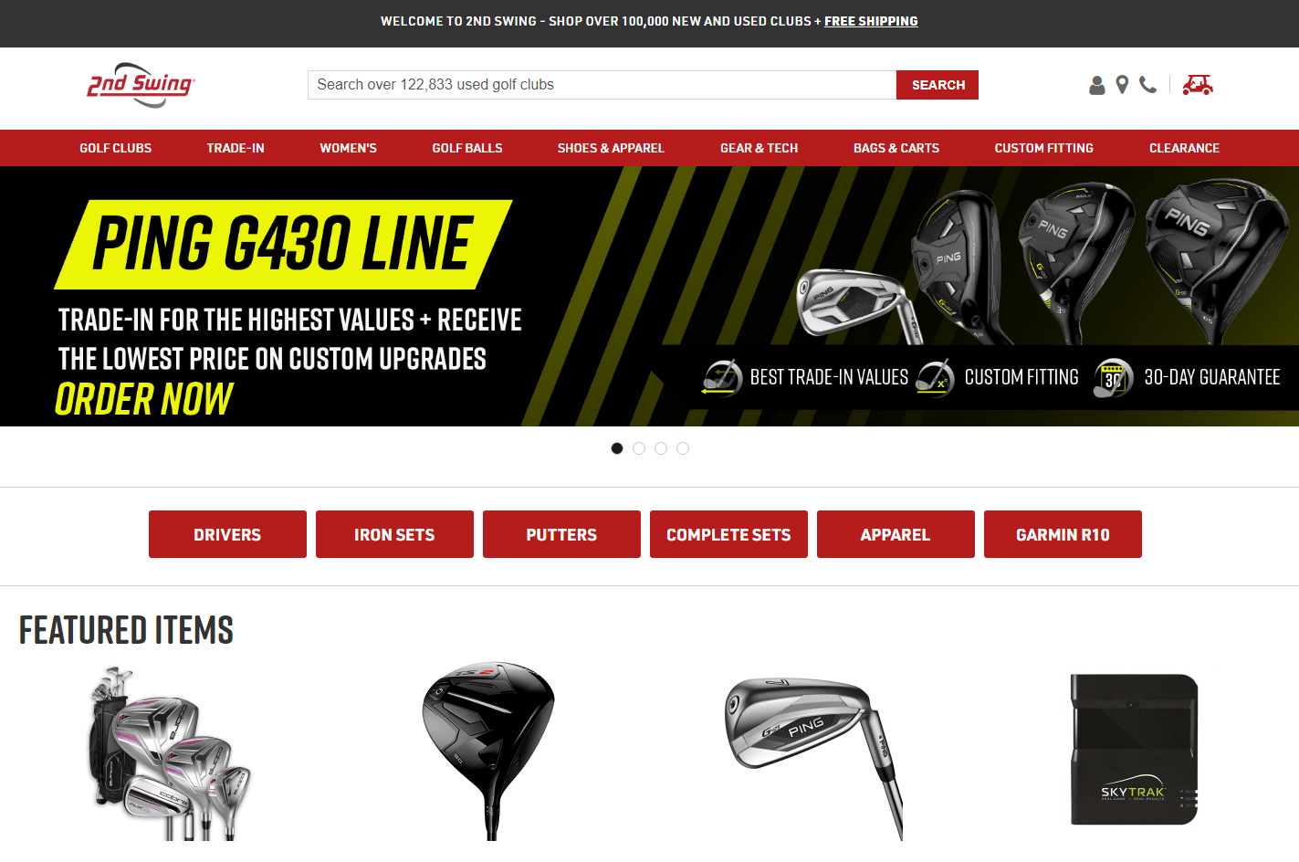Viewport: 1299px width, 862px height.
Task: Click the Complete Sets category button
Action: click(x=728, y=534)
